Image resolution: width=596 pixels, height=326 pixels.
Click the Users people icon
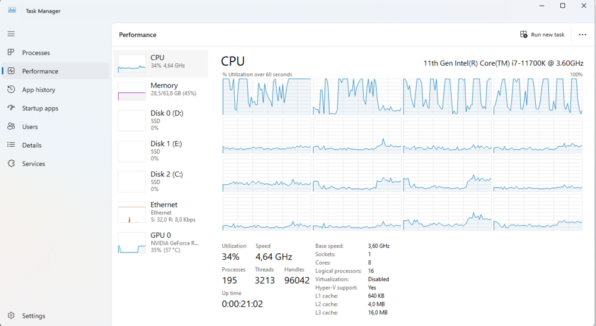(x=11, y=126)
